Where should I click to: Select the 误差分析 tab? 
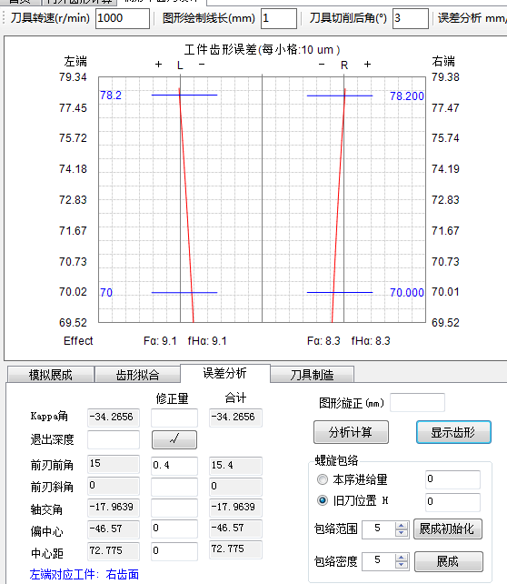click(224, 373)
